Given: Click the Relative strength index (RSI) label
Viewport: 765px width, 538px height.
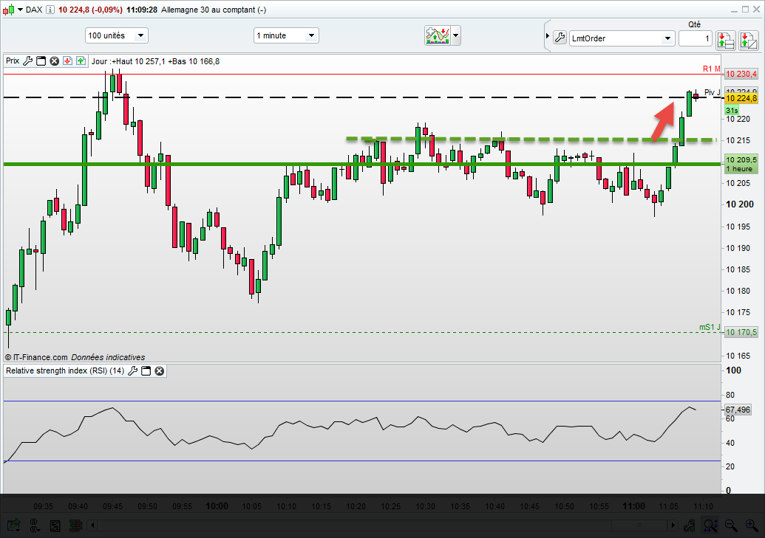Looking at the screenshot, I should (65, 371).
